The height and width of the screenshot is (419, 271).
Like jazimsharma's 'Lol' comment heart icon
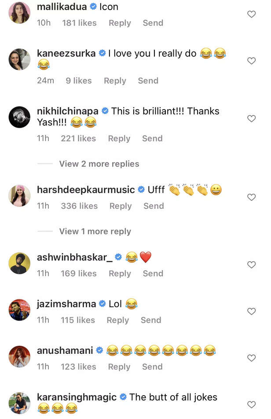[251, 311]
